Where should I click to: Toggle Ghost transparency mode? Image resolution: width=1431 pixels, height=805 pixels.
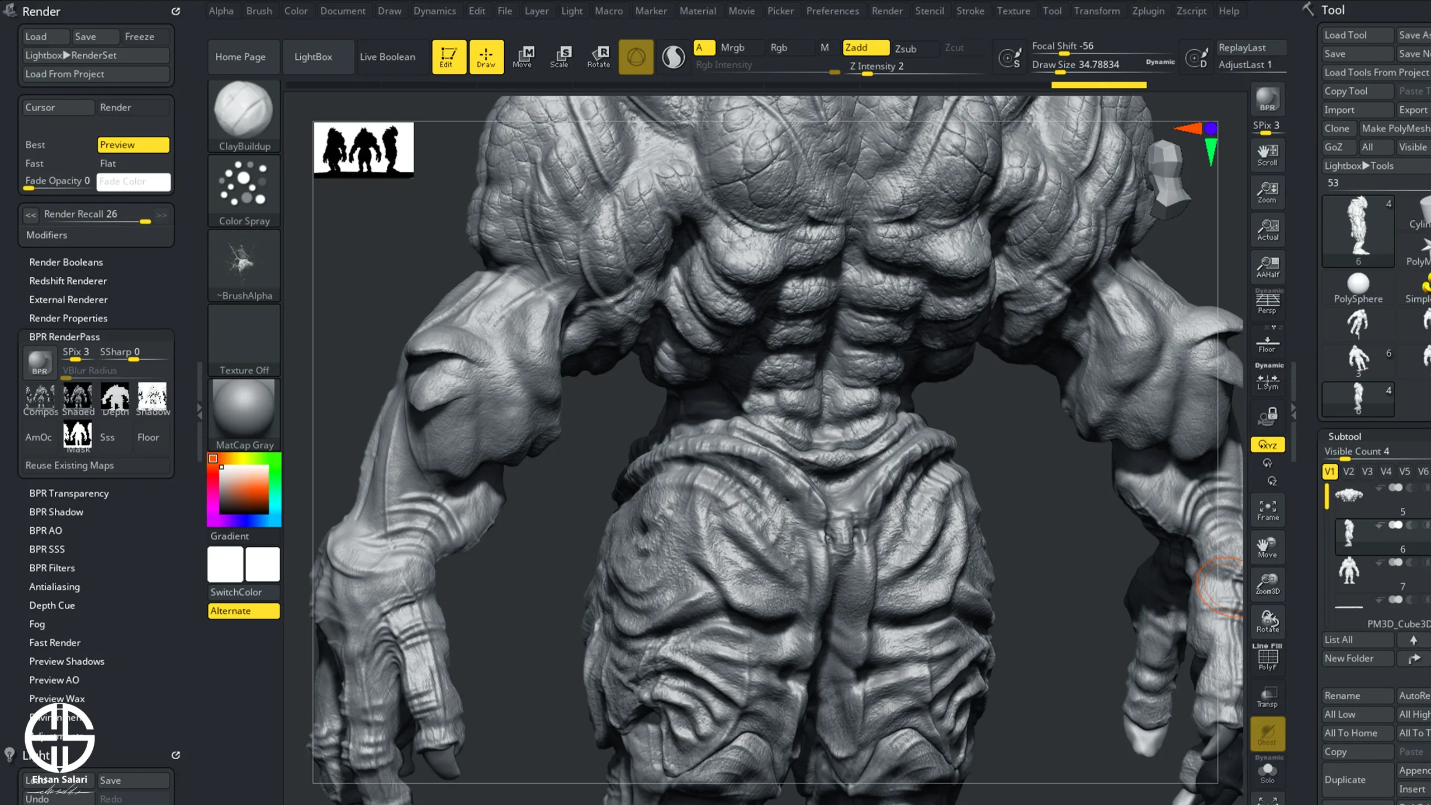[1267, 734]
